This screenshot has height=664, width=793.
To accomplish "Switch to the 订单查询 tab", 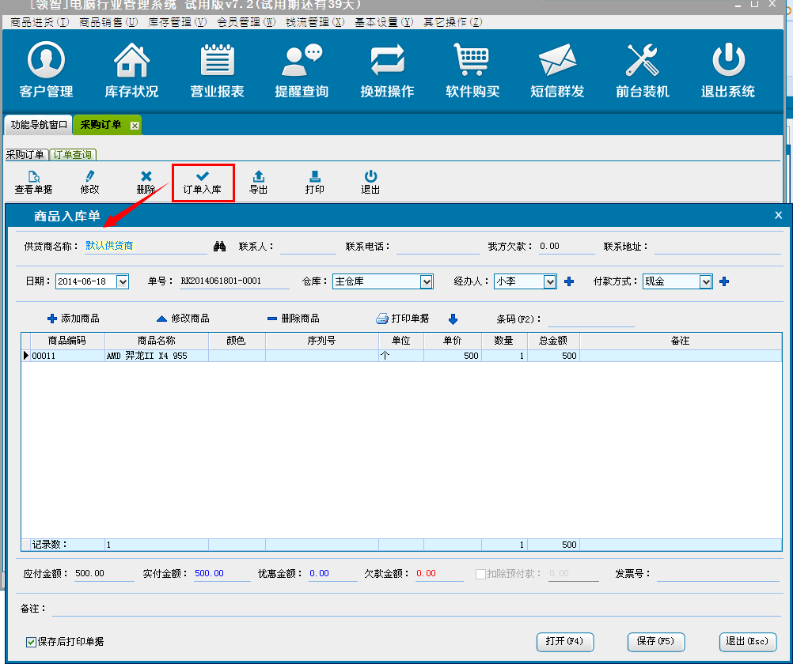I will click(72, 154).
